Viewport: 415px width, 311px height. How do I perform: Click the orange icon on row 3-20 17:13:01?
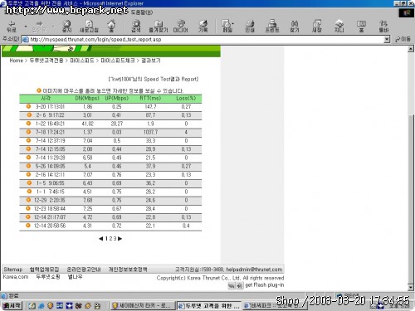[x=28, y=106]
